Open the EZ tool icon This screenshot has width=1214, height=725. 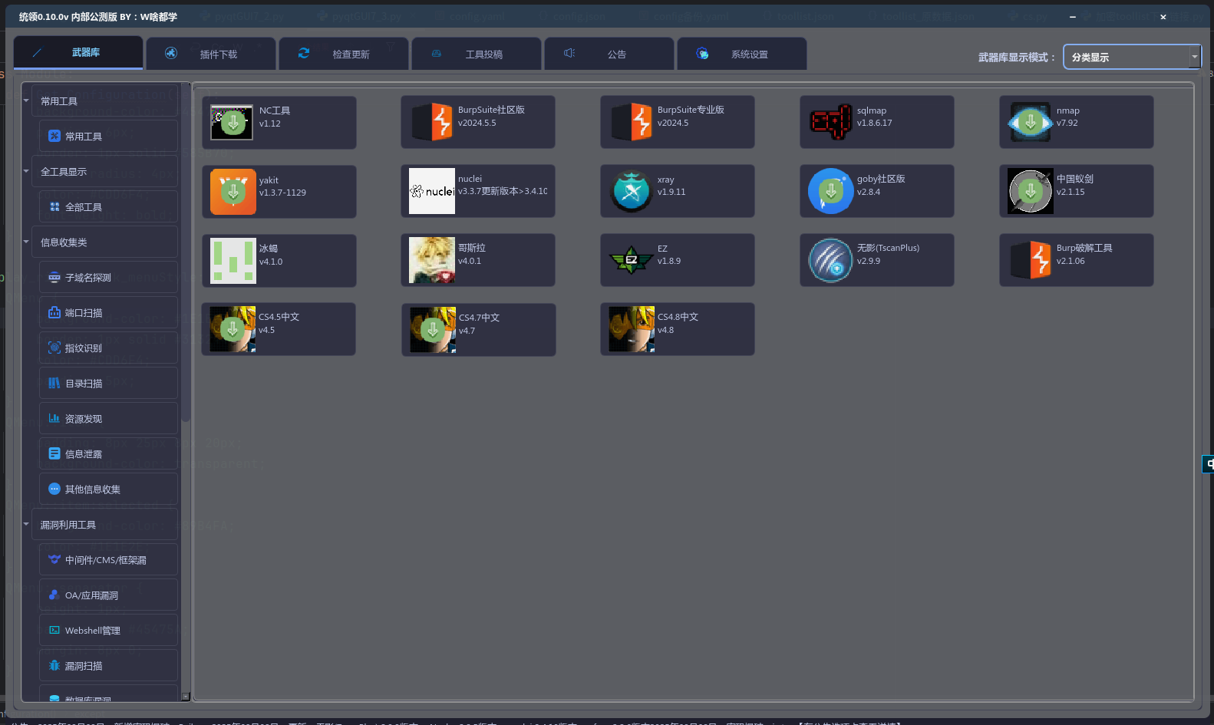(631, 260)
